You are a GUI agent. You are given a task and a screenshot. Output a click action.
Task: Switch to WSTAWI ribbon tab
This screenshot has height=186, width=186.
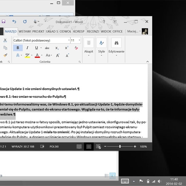tap(25, 31)
